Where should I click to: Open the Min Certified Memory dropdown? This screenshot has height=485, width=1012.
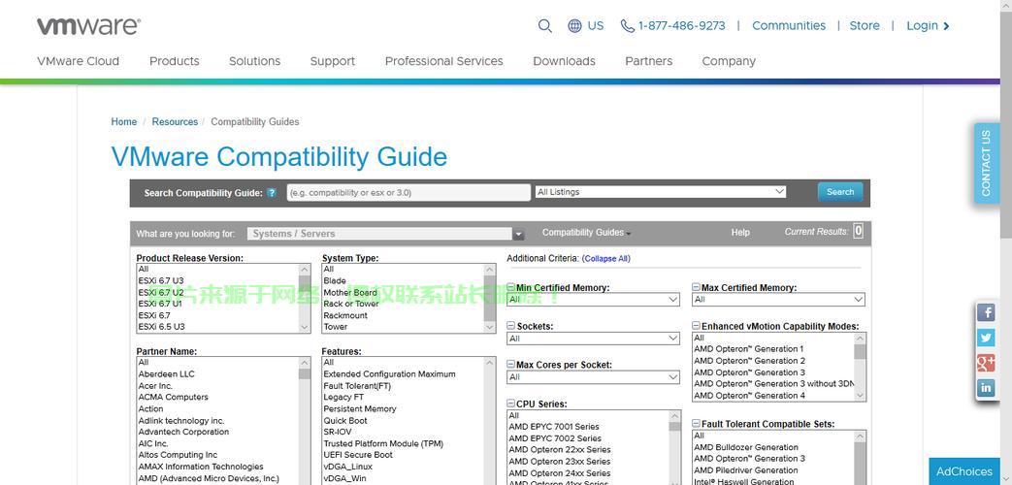(x=593, y=300)
